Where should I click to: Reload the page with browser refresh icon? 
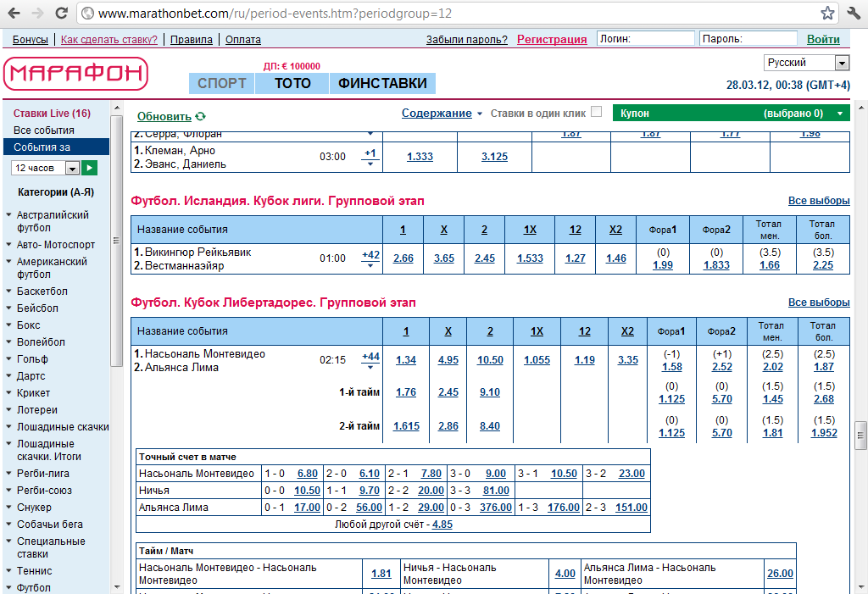(61, 14)
